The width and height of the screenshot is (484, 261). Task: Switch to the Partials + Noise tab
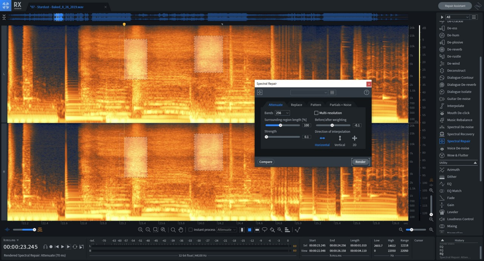340,105
